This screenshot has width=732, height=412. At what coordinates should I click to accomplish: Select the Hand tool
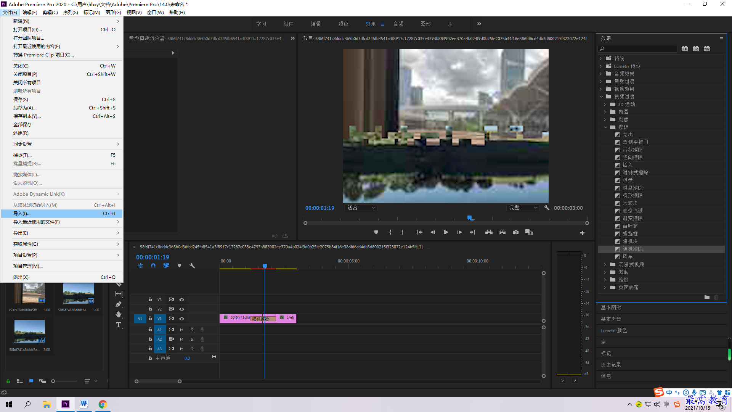point(119,314)
